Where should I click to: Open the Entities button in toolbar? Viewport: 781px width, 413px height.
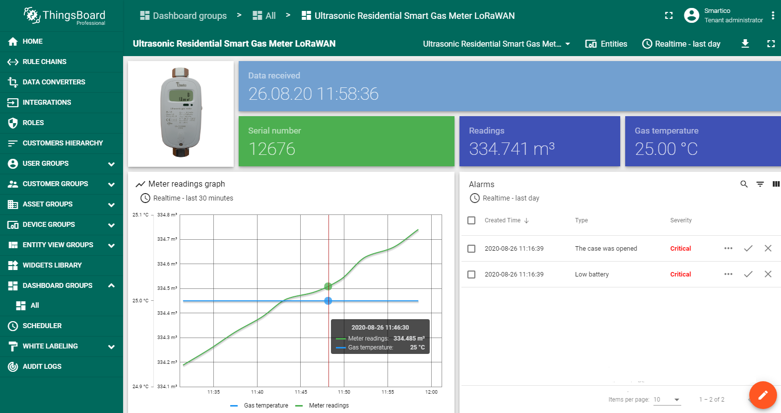coord(606,44)
